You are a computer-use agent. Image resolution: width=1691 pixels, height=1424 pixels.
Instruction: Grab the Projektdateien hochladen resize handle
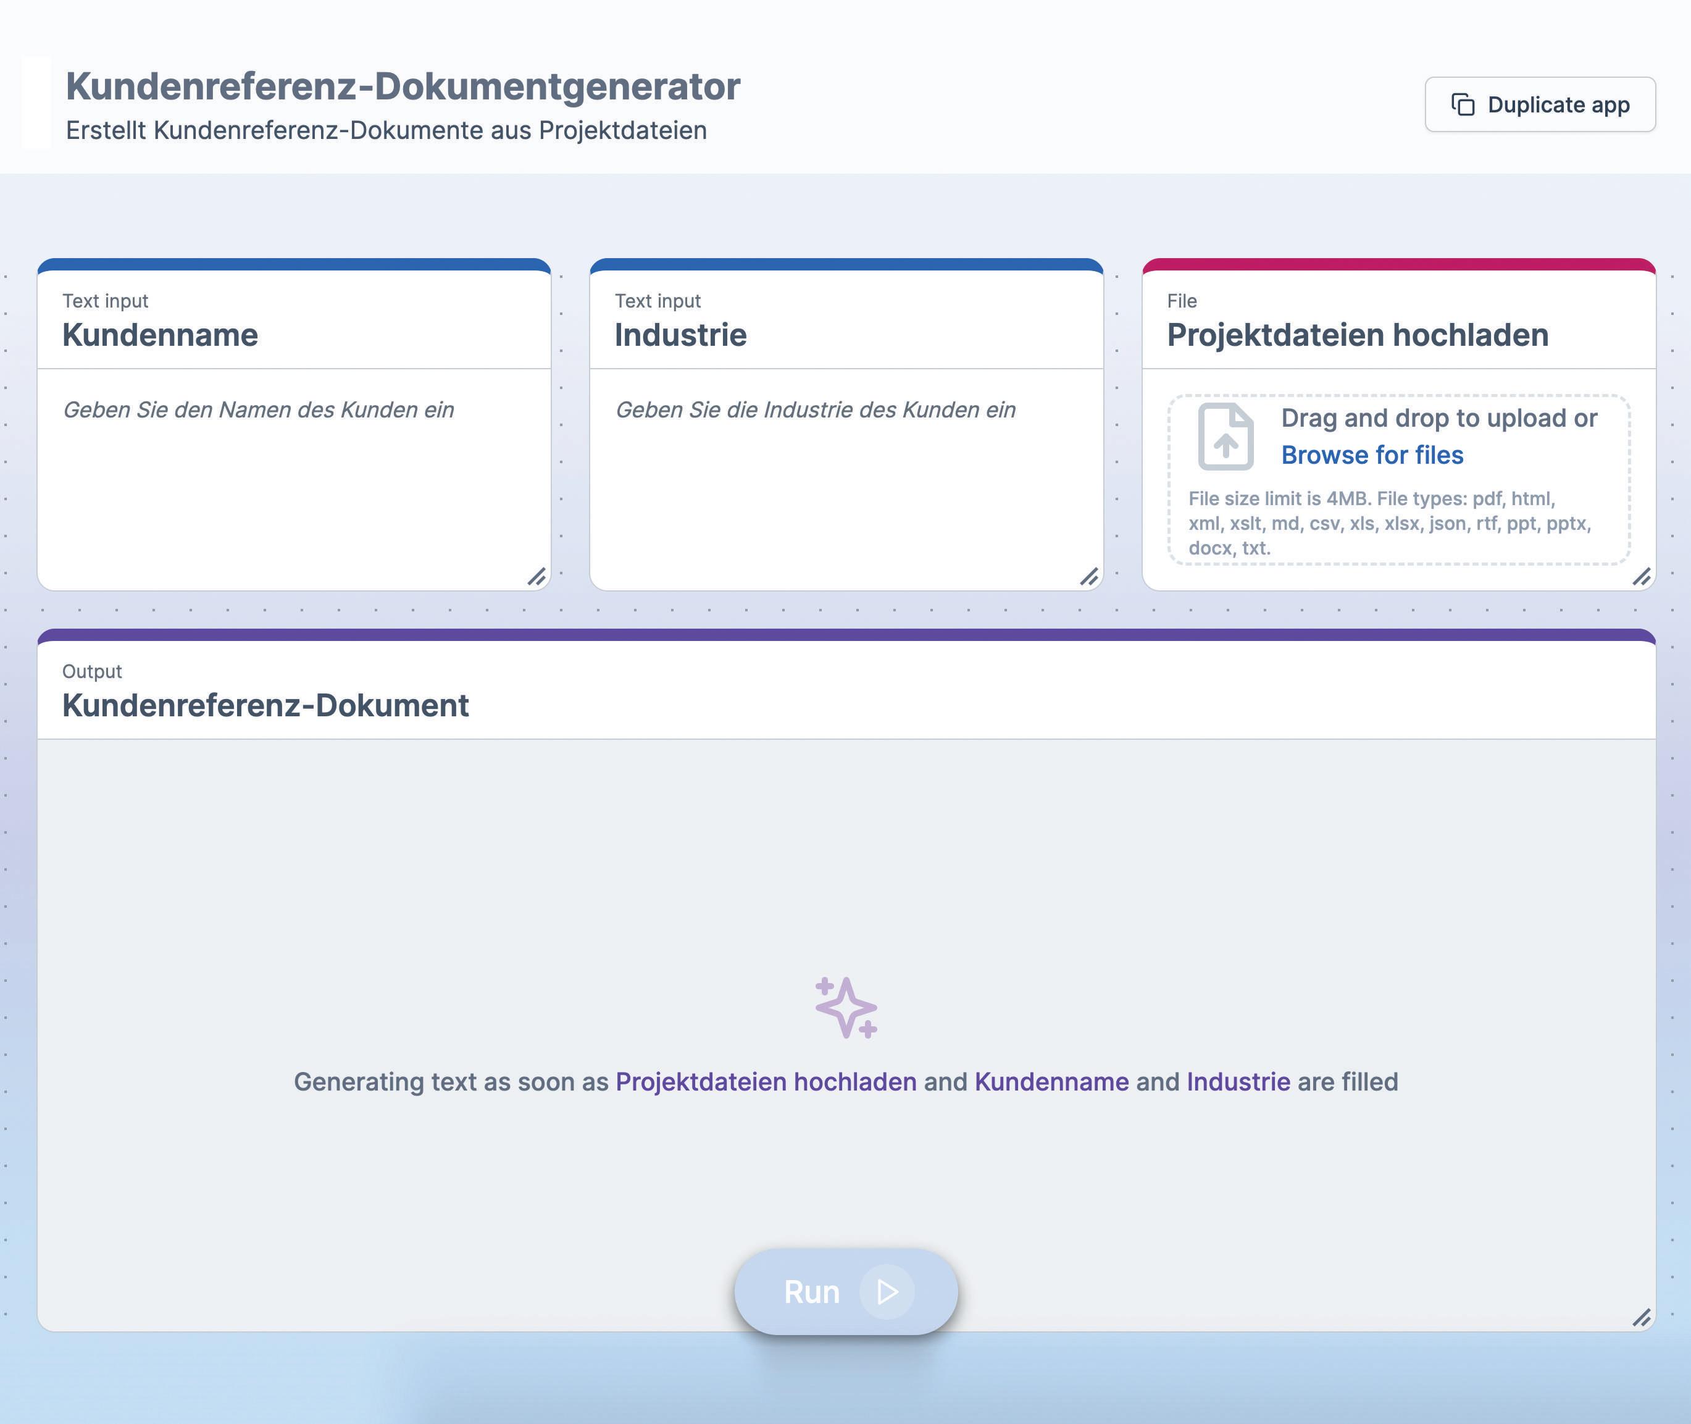pyautogui.click(x=1641, y=576)
